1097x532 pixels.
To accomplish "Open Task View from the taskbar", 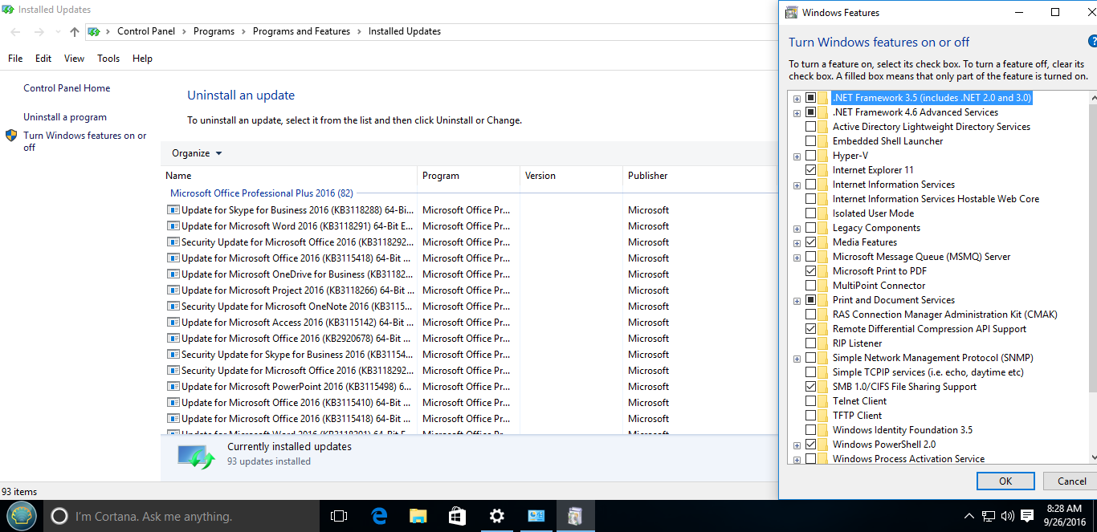I will [339, 516].
